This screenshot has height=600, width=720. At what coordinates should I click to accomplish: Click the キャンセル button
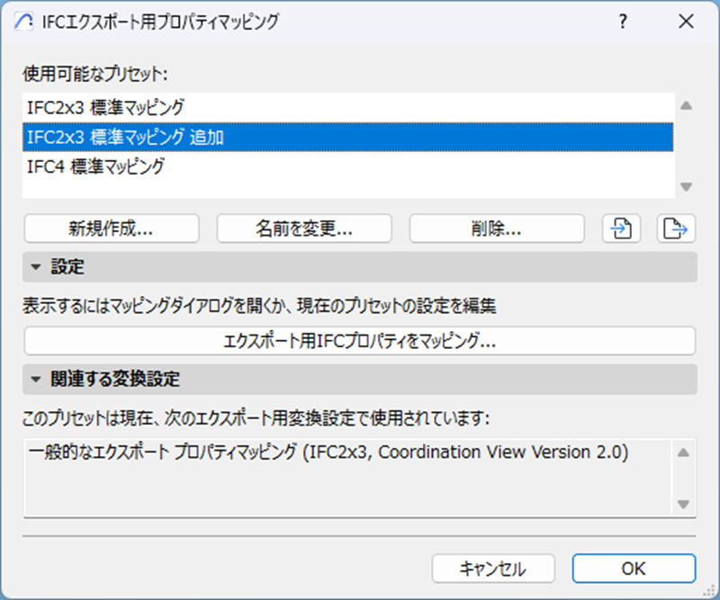pyautogui.click(x=493, y=569)
